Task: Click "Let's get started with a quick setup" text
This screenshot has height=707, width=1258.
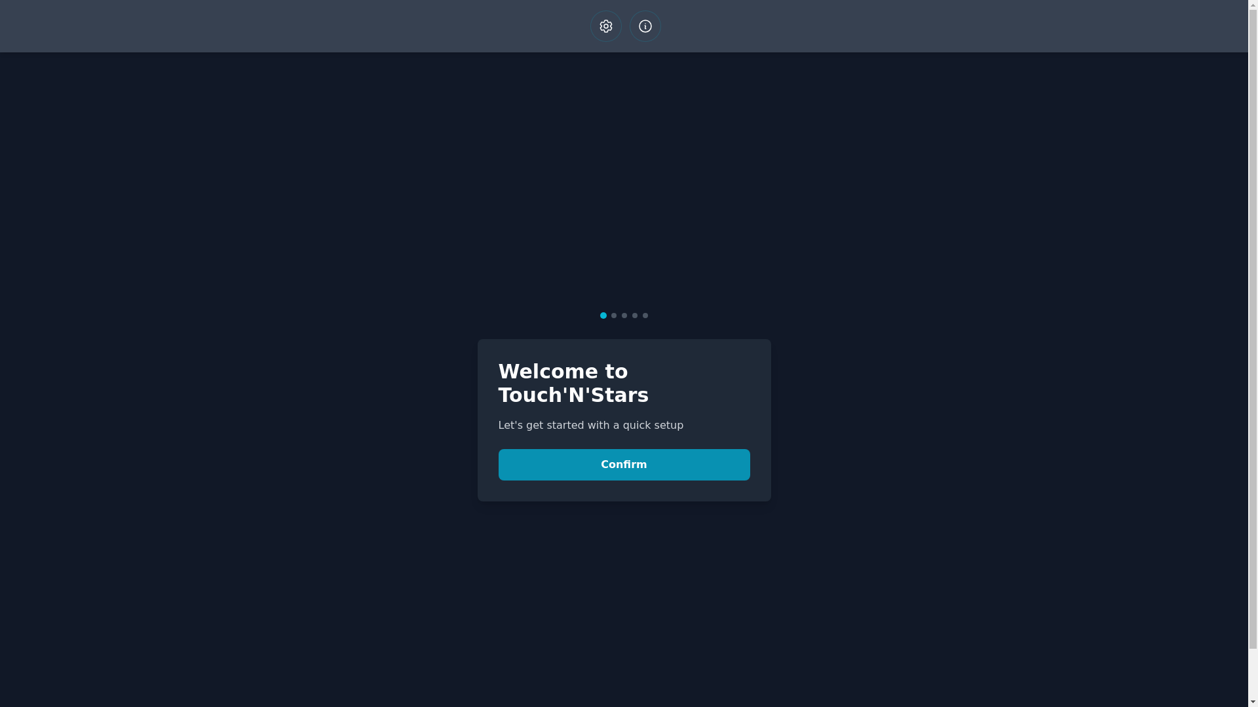Action: [x=591, y=426]
